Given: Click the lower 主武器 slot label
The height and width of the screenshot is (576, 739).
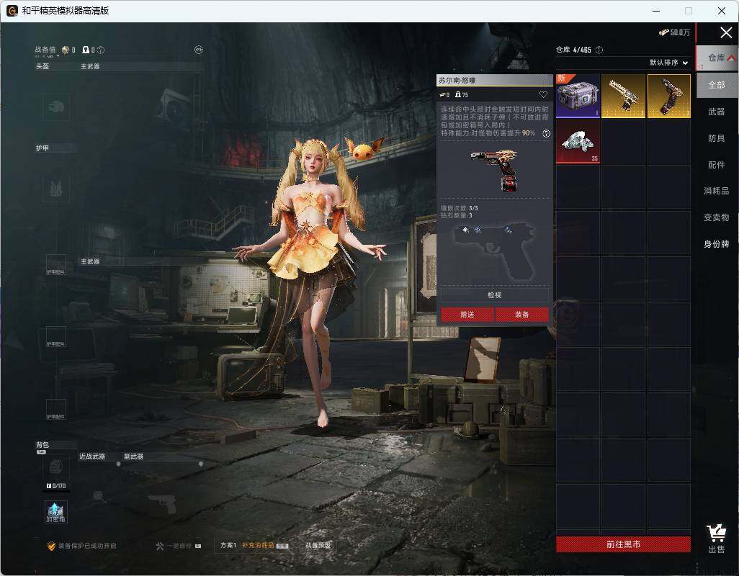Looking at the screenshot, I should (90, 261).
